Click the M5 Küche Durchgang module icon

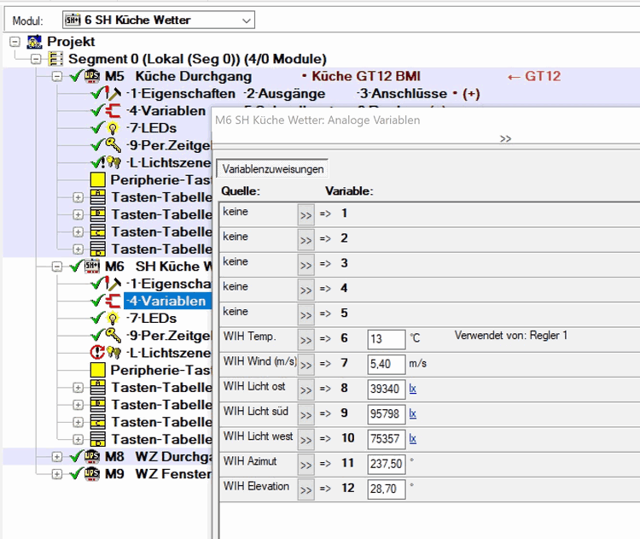click(x=92, y=76)
